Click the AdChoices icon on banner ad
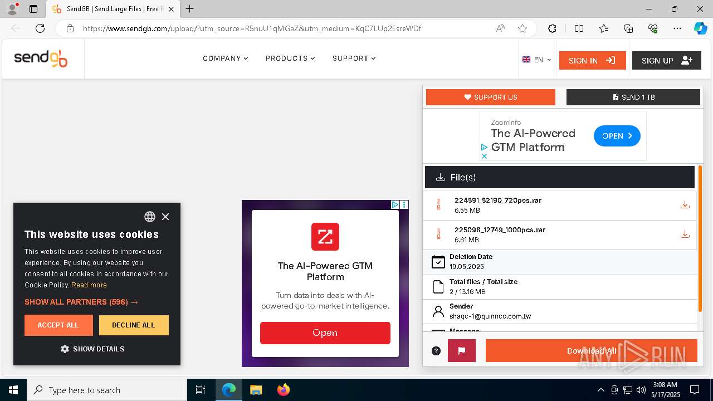This screenshot has height=401, width=713. point(484,148)
